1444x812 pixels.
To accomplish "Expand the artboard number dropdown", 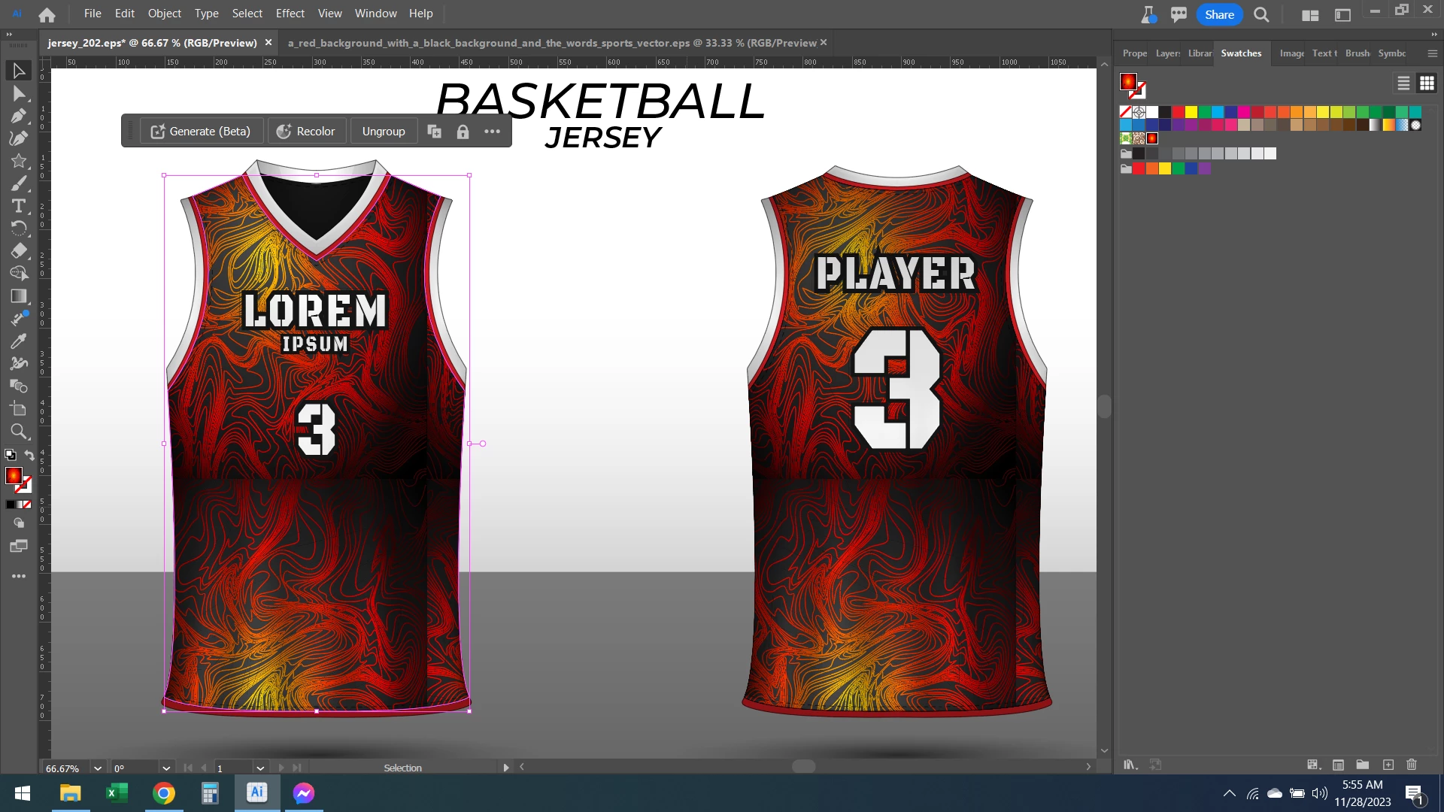I will pyautogui.click(x=260, y=768).
